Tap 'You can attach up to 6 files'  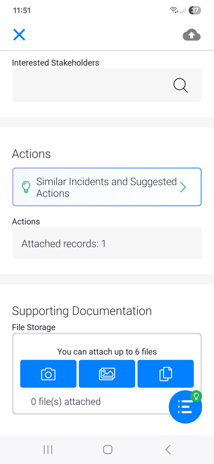(107, 352)
